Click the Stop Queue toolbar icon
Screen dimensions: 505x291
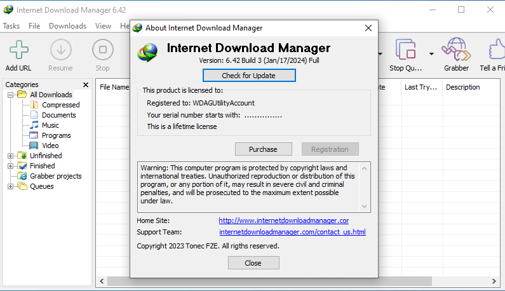pos(405,50)
